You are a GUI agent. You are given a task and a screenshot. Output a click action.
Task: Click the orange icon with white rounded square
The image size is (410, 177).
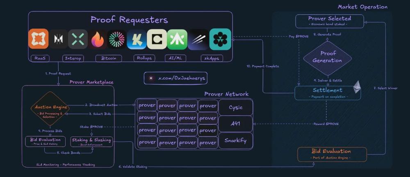[x=39, y=39]
